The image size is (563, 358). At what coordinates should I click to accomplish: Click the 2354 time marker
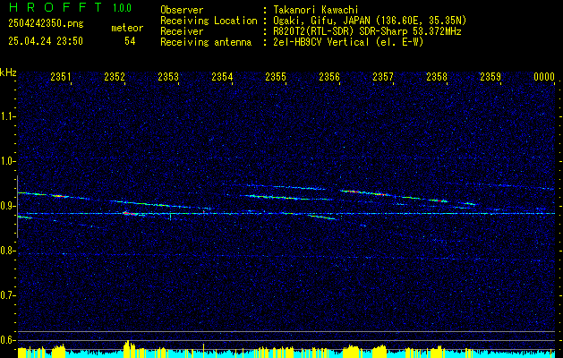222,76
